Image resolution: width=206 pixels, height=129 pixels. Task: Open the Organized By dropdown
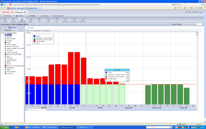(x=16, y=30)
